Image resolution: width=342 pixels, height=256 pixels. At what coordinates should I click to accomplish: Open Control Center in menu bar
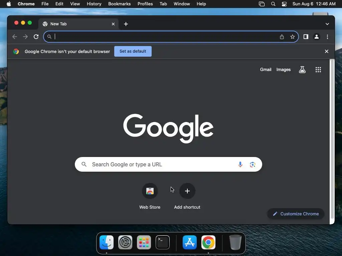[284, 4]
